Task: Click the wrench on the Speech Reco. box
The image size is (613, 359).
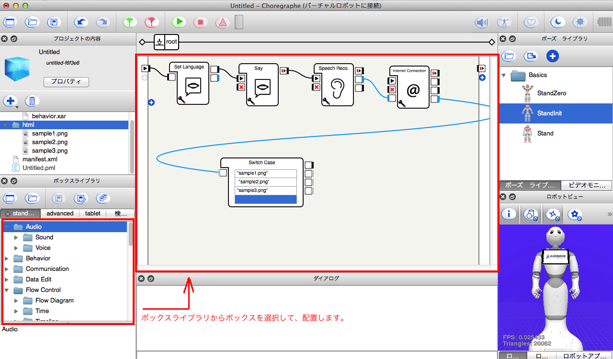Action: point(326,101)
